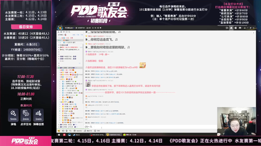Viewport: 261px width, 146px height.
Task: Collapse the highlighted sub-channel in the tree
Action: pyautogui.click(x=59, y=68)
